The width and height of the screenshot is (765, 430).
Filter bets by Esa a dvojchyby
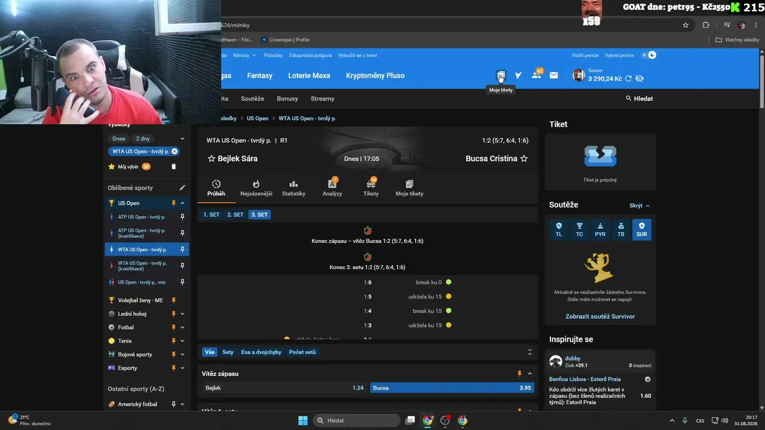[261, 352]
